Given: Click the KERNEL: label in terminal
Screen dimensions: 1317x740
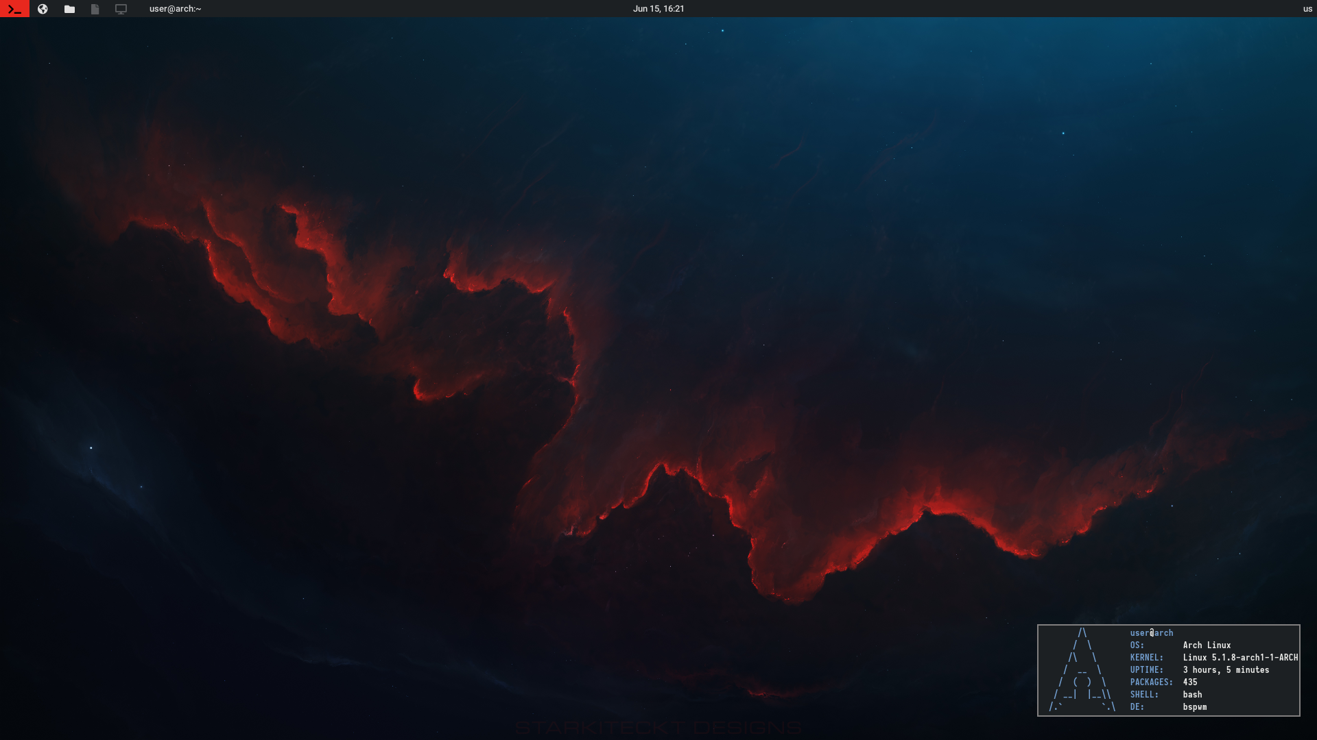Looking at the screenshot, I should point(1146,658).
